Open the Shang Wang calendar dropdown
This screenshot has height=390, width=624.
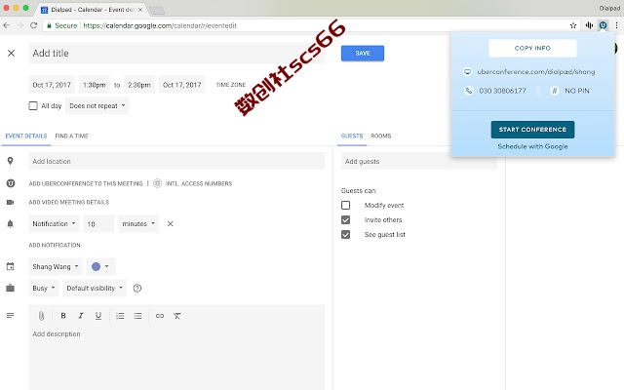pyautogui.click(x=56, y=266)
